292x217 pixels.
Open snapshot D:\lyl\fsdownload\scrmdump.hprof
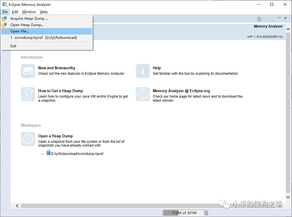(x=77, y=154)
